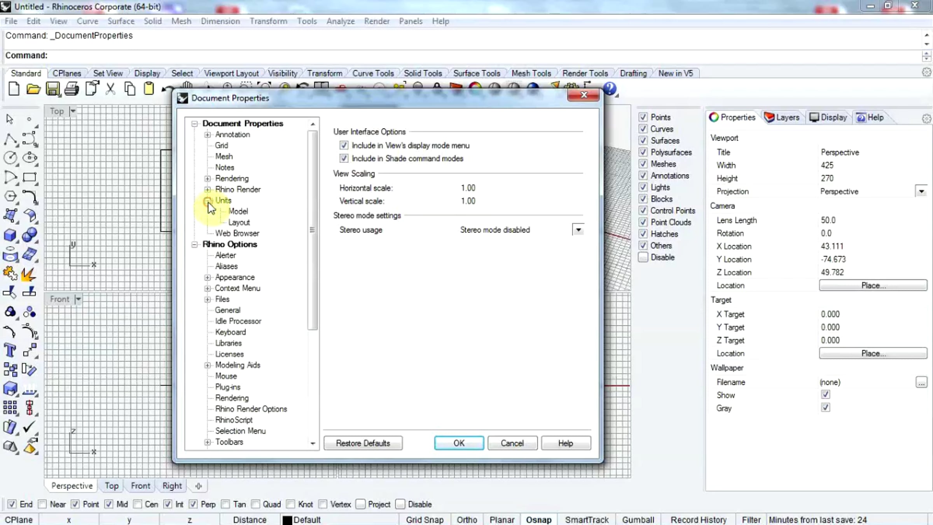Click the Open folder icon
Image resolution: width=933 pixels, height=525 pixels.
(33, 89)
